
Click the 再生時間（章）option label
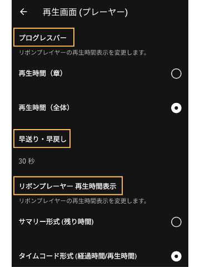pyautogui.click(x=41, y=73)
